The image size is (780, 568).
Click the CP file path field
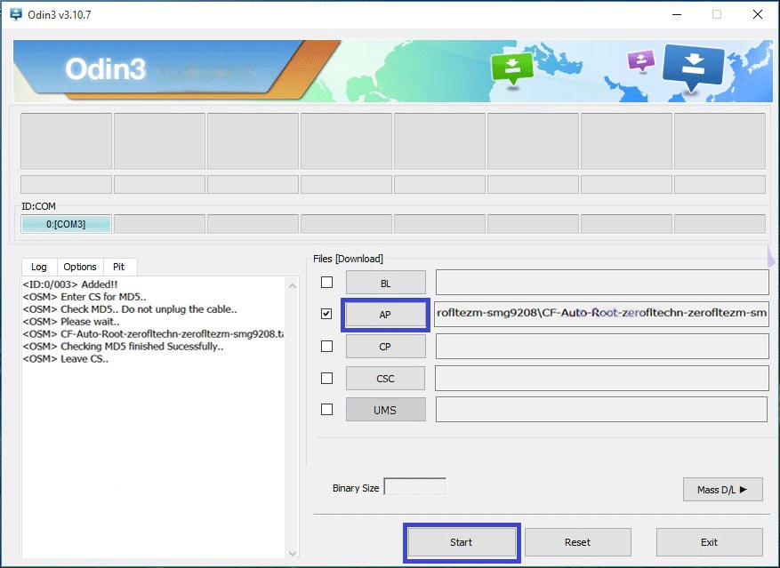[x=602, y=346]
